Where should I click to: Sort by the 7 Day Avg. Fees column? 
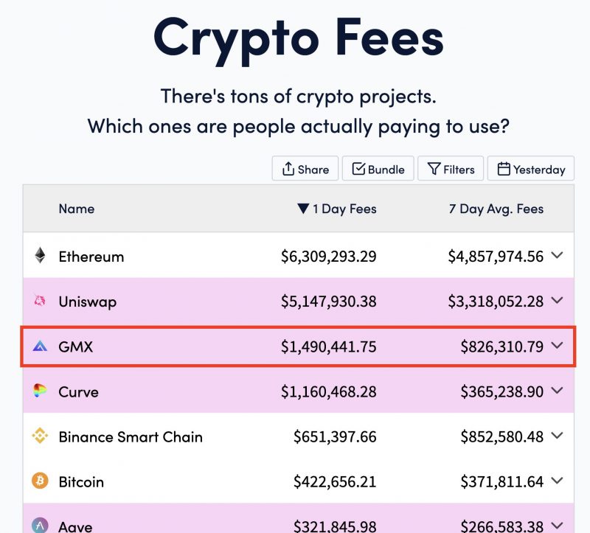click(x=496, y=209)
